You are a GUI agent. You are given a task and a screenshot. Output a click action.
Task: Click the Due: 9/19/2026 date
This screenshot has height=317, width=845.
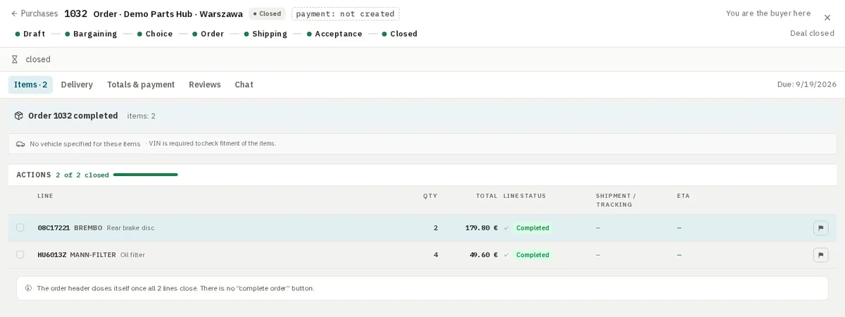click(x=807, y=85)
